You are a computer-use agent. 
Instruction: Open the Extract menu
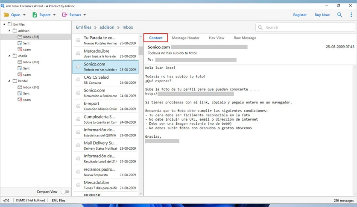click(71, 15)
